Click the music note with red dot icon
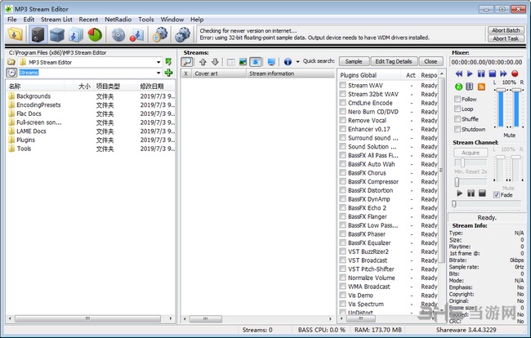The width and height of the screenshot is (531, 338). 136,34
